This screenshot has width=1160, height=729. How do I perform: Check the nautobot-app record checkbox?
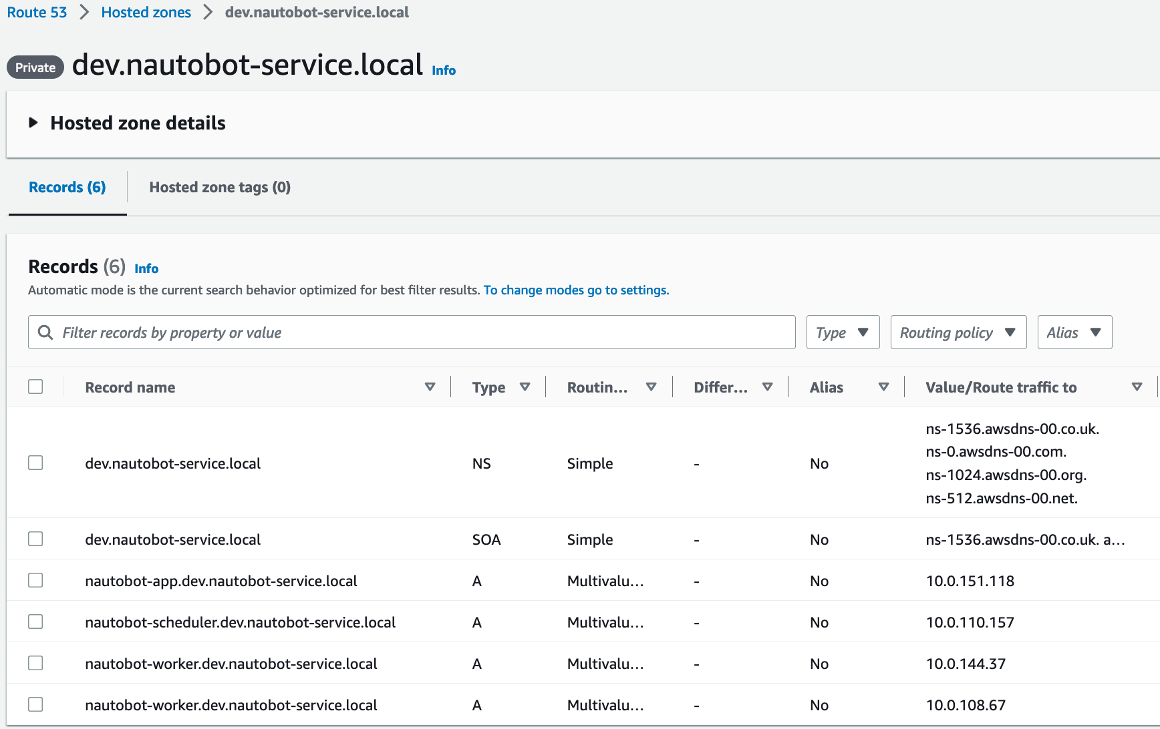coord(35,580)
